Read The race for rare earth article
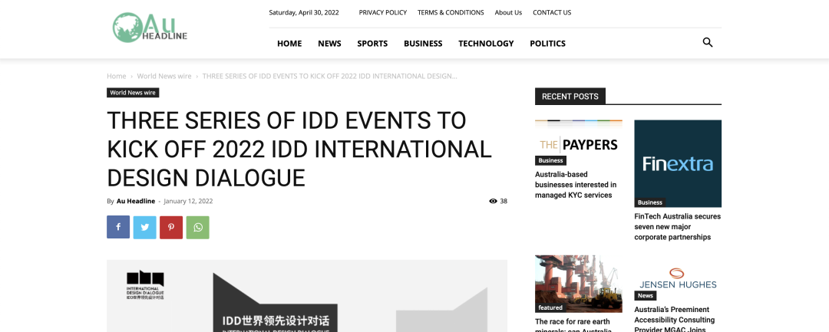Screen dimensions: 829x332 [573, 326]
